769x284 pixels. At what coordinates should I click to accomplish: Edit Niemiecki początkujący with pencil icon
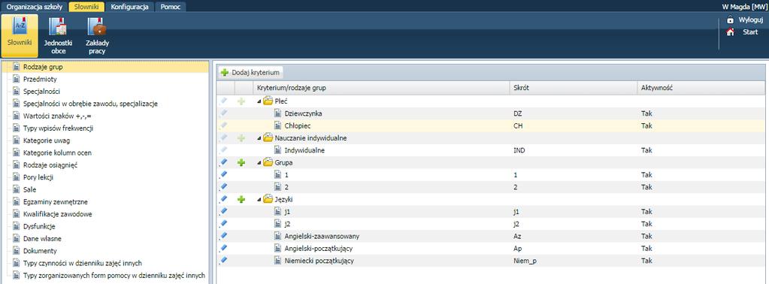(x=224, y=261)
